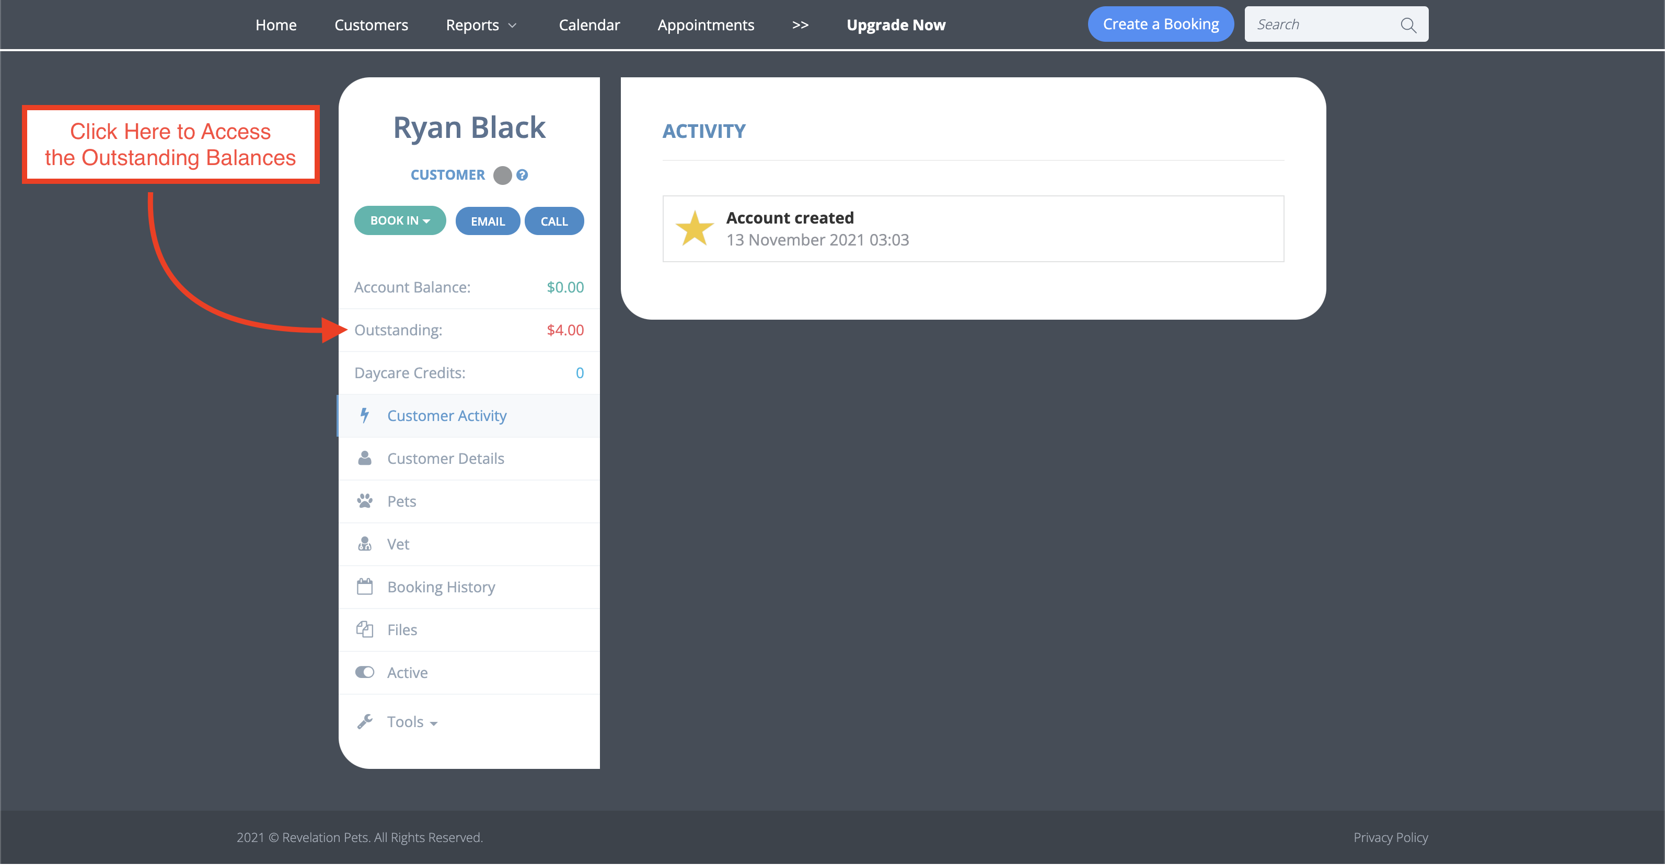The width and height of the screenshot is (1665, 865).
Task: Open help via the question mark icon
Action: click(x=522, y=174)
